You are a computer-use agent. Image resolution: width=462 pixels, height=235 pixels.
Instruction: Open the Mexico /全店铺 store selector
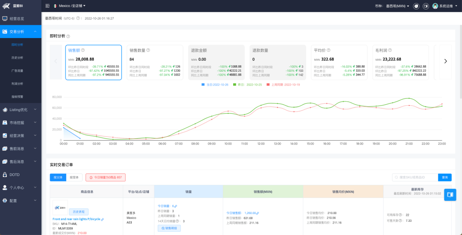point(70,6)
